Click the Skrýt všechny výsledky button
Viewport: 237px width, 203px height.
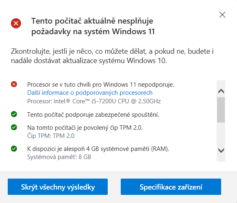tap(58, 187)
